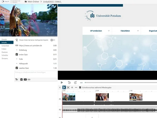Select the Inhalte tab
This screenshot has width=157, height=118.
click(7, 42)
